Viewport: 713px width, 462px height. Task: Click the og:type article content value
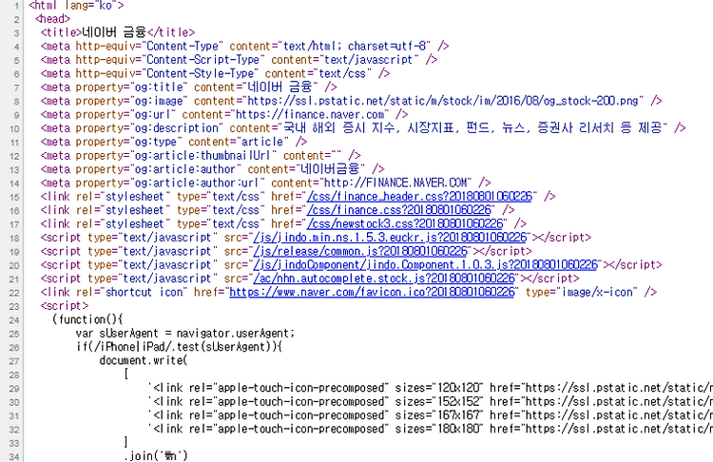(x=261, y=142)
